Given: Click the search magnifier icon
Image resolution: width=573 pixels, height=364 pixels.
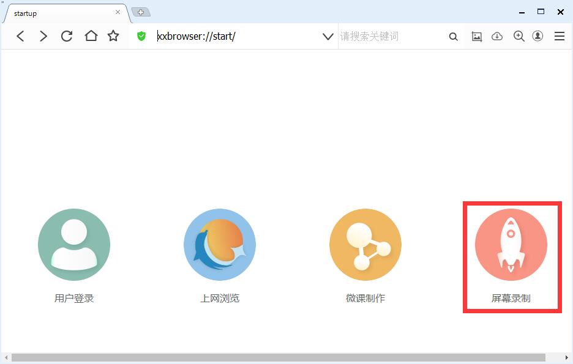Looking at the screenshot, I should (x=453, y=37).
